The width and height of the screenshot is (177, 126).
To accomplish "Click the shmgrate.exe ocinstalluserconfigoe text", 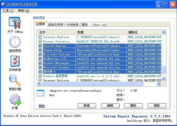I will tap(75, 91).
